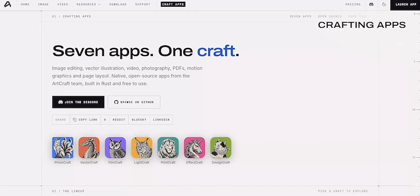This screenshot has width=420, height=196.
Task: Click the Copy Link share button
Action: (x=85, y=120)
